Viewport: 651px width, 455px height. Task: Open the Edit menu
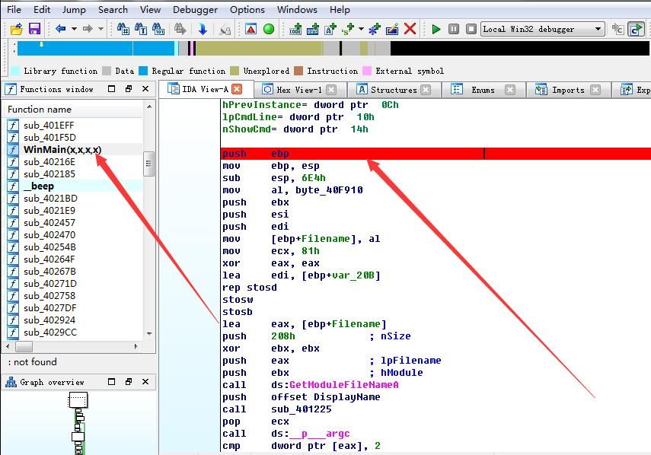click(42, 10)
